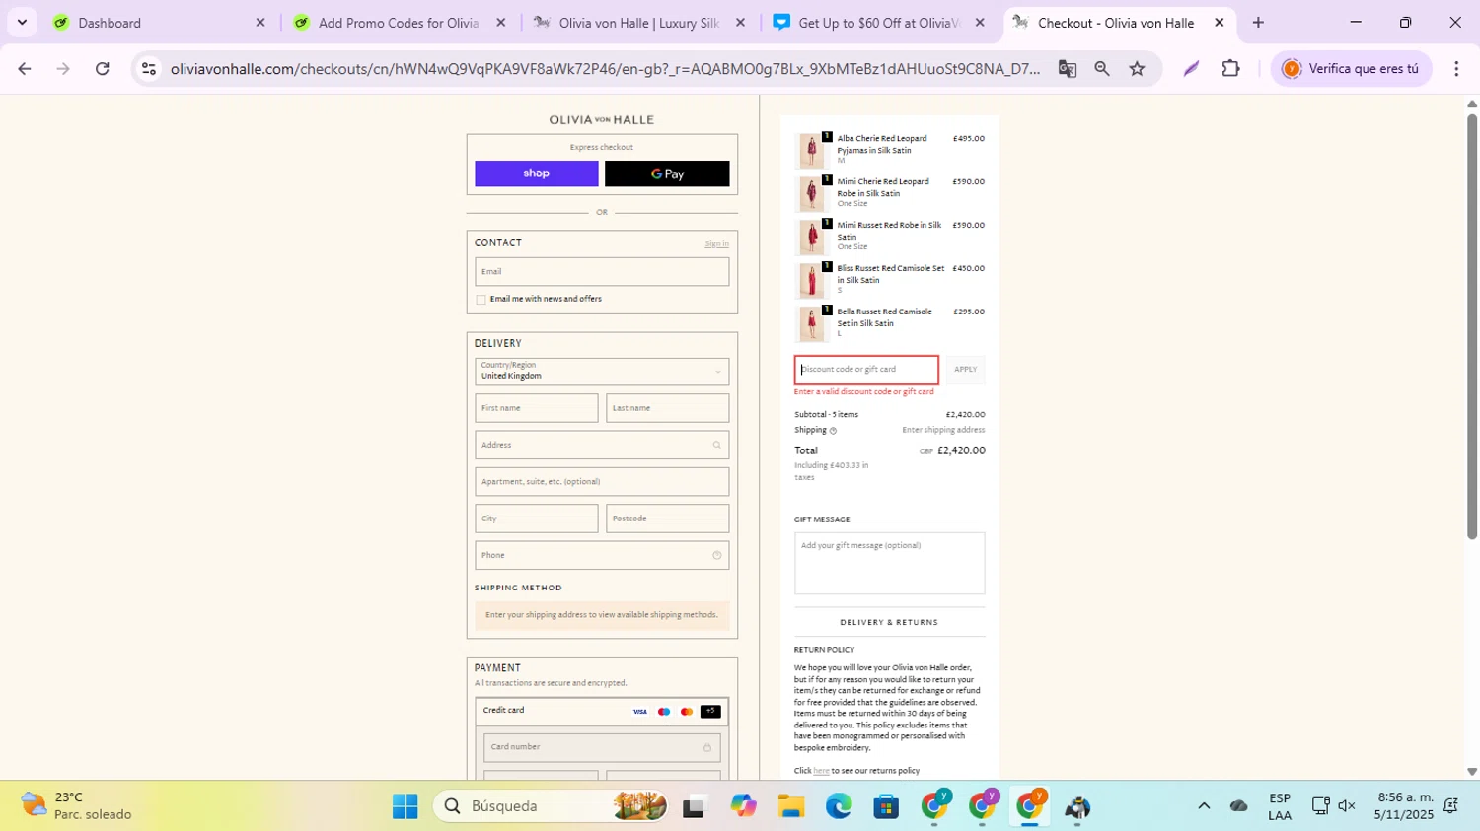
Task: Switch to Add Promo Codes for Olivia tab
Action: click(399, 23)
